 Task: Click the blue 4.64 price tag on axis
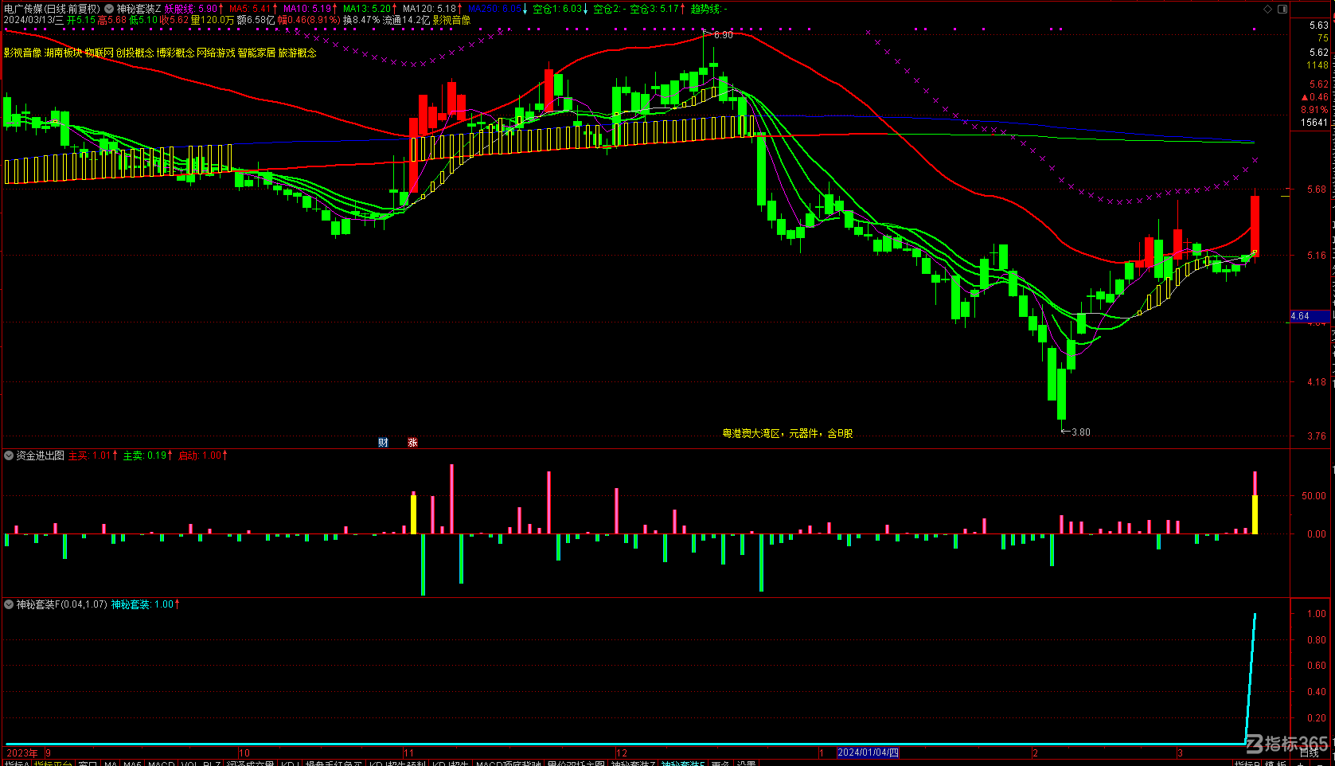coord(1310,316)
